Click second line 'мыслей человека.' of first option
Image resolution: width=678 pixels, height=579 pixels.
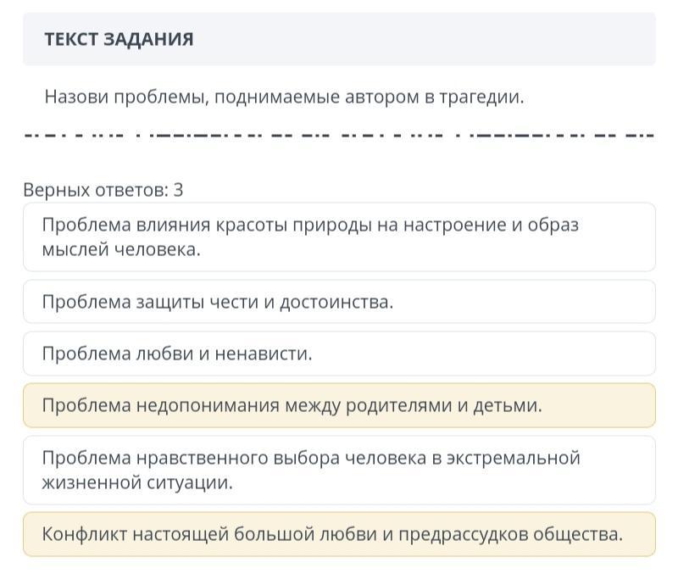pyautogui.click(x=121, y=249)
